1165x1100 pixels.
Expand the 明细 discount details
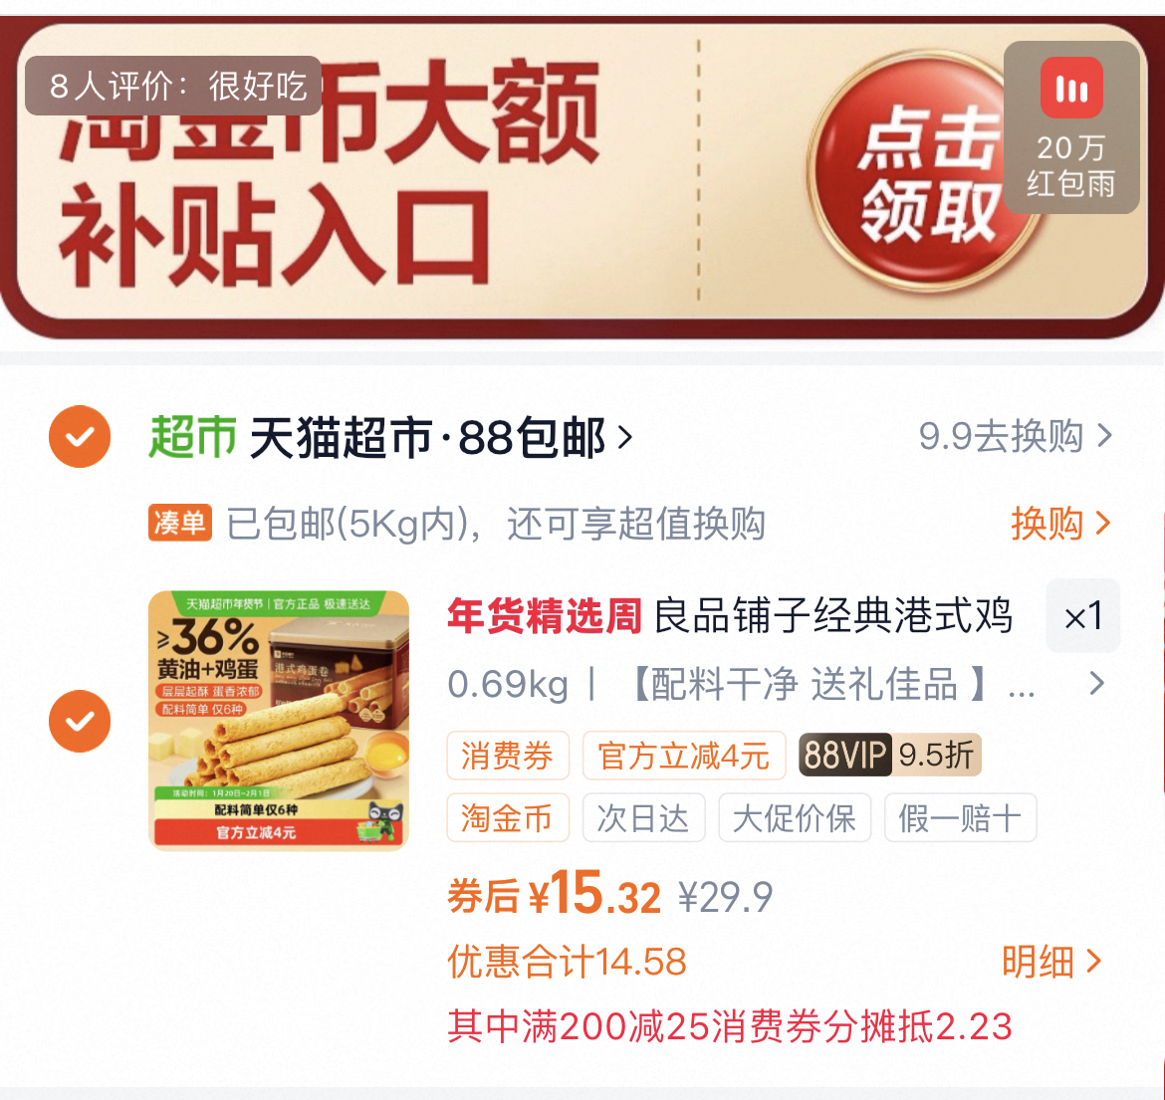(1050, 962)
